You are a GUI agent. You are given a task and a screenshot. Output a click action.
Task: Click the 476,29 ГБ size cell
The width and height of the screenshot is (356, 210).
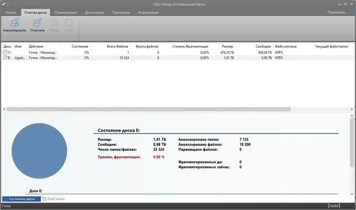[227, 52]
